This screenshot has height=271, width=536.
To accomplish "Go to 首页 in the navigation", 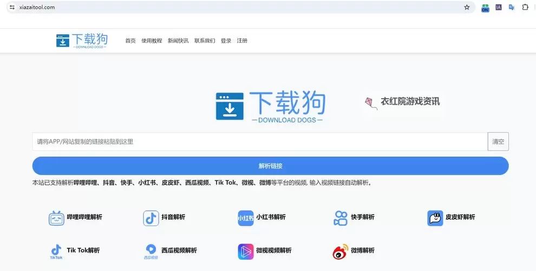I will 130,41.
